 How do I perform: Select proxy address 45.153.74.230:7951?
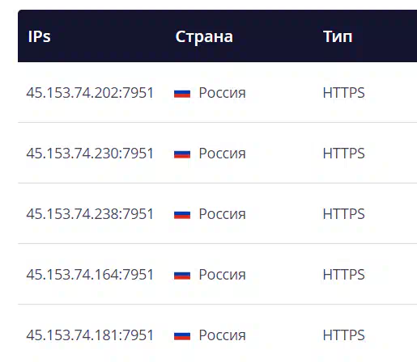tap(90, 154)
